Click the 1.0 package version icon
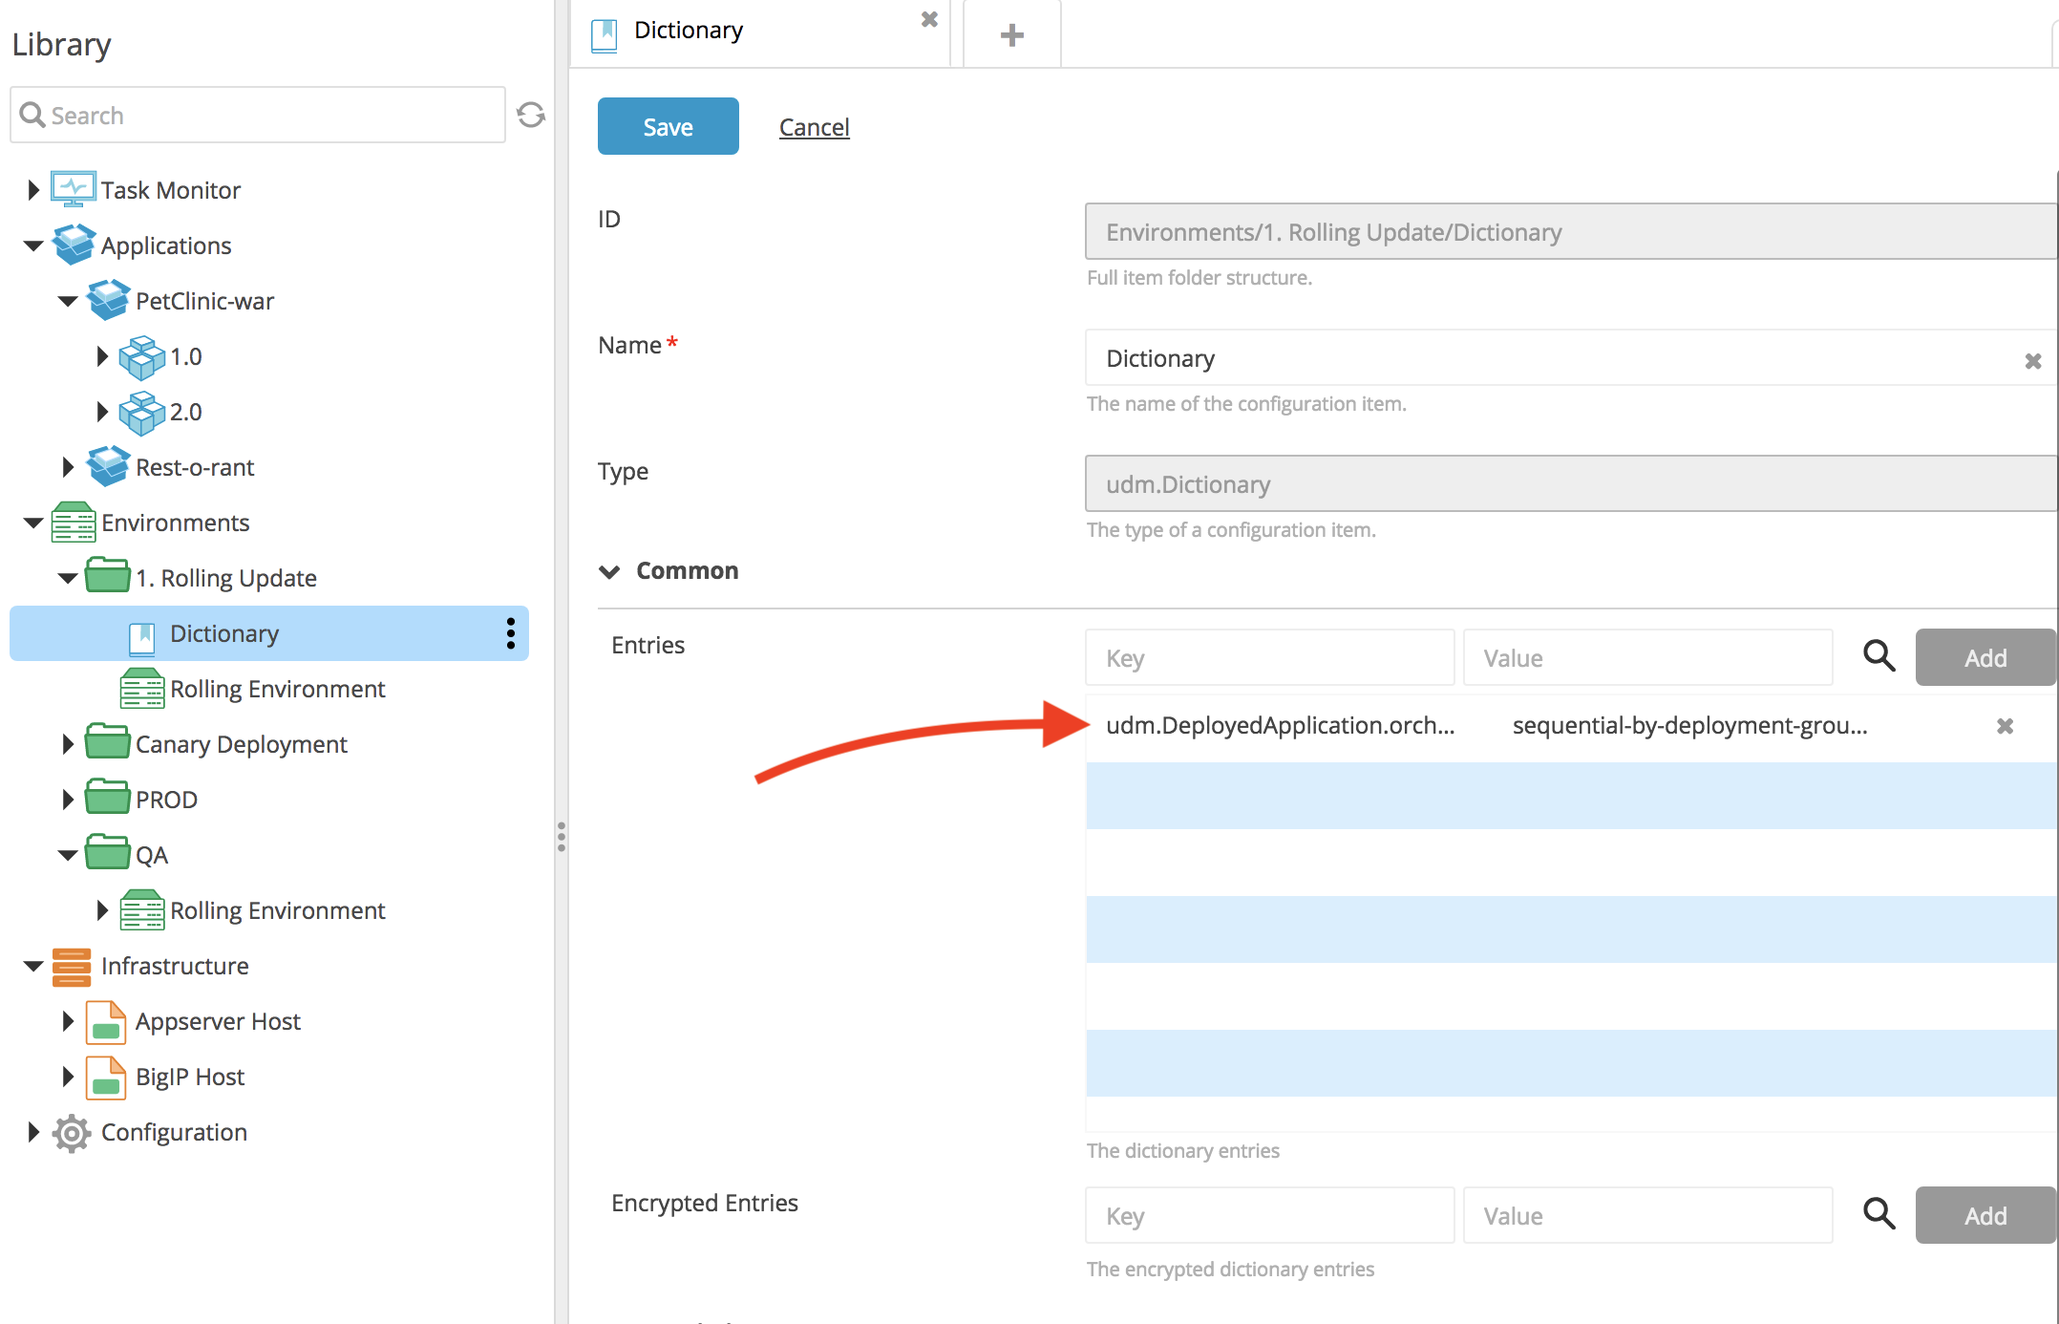 (142, 356)
